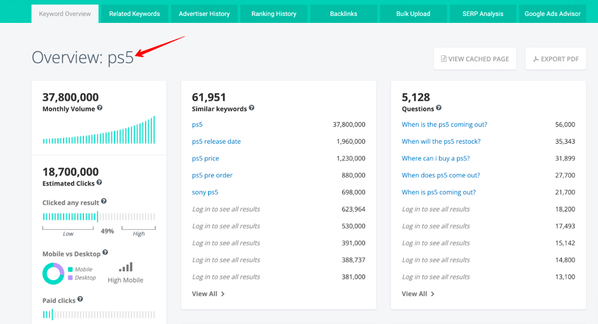Click the Clicked any result help icon

point(104,201)
